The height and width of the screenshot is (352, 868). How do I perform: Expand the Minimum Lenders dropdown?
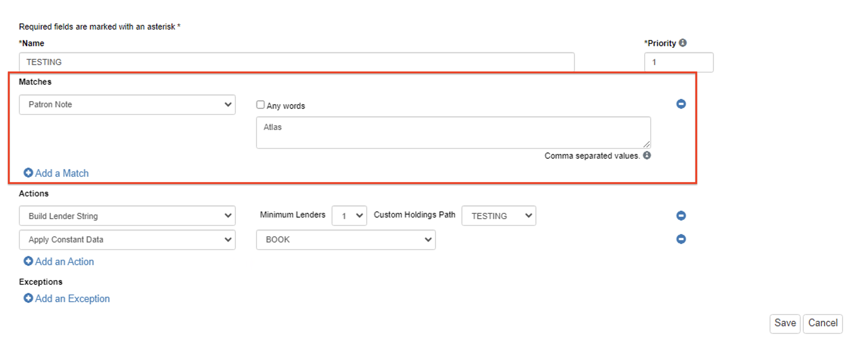[349, 216]
